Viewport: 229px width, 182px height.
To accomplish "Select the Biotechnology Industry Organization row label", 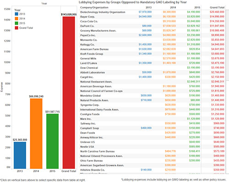I will click(103, 12).
